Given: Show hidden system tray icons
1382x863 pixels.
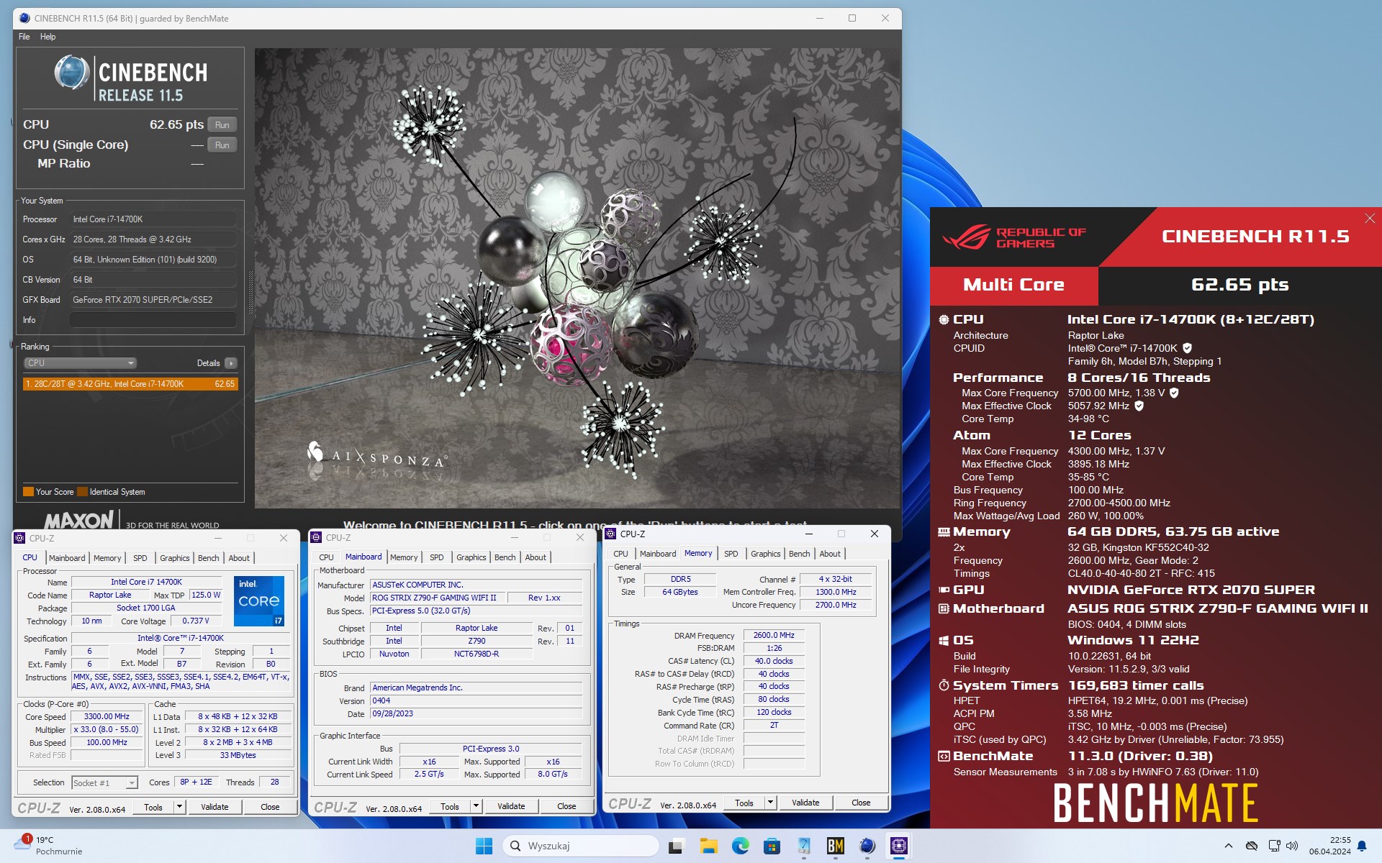Looking at the screenshot, I should point(1228,846).
